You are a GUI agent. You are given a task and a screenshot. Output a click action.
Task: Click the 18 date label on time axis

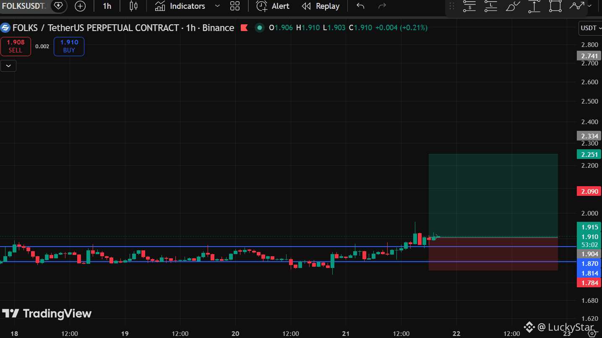point(14,333)
